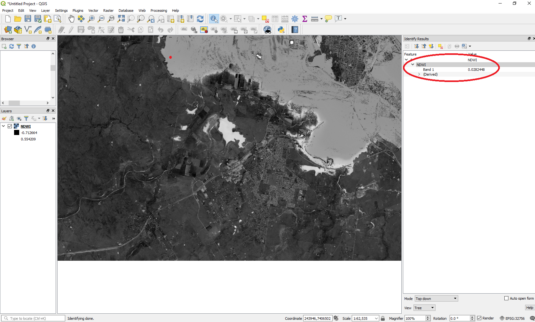
Task: Click the Zoom Full extent icon
Action: (121, 19)
